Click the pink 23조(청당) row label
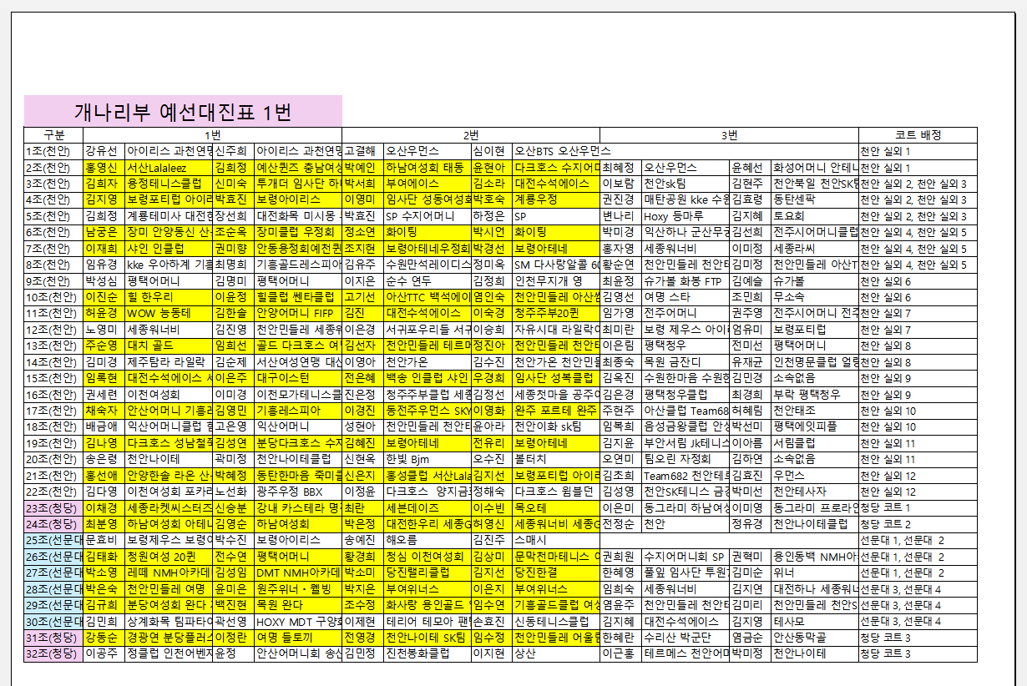1027x686 pixels. tap(53, 508)
